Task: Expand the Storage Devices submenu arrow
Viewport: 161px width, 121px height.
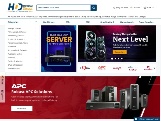Action: coord(35,28)
